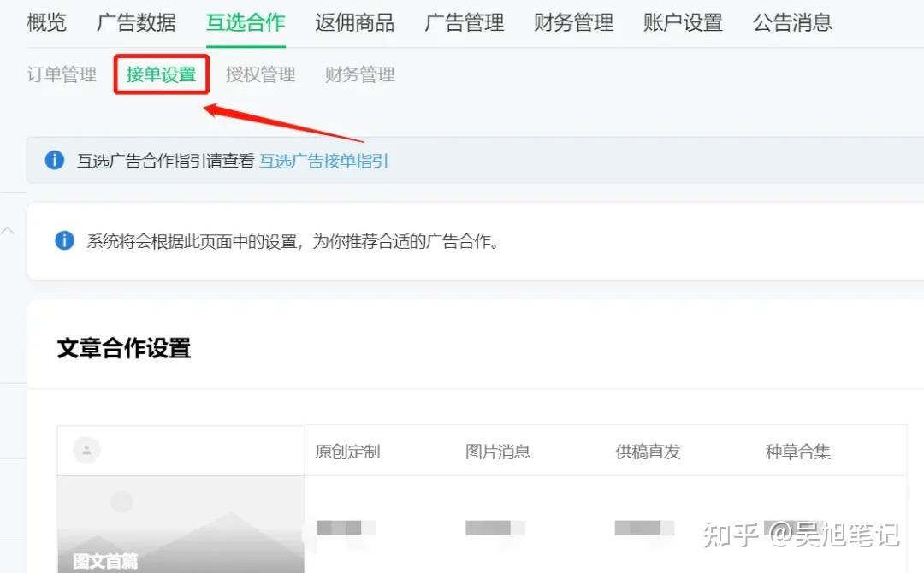Open the 授权管理 sub-tab
The width and height of the screenshot is (924, 573).
point(260,75)
